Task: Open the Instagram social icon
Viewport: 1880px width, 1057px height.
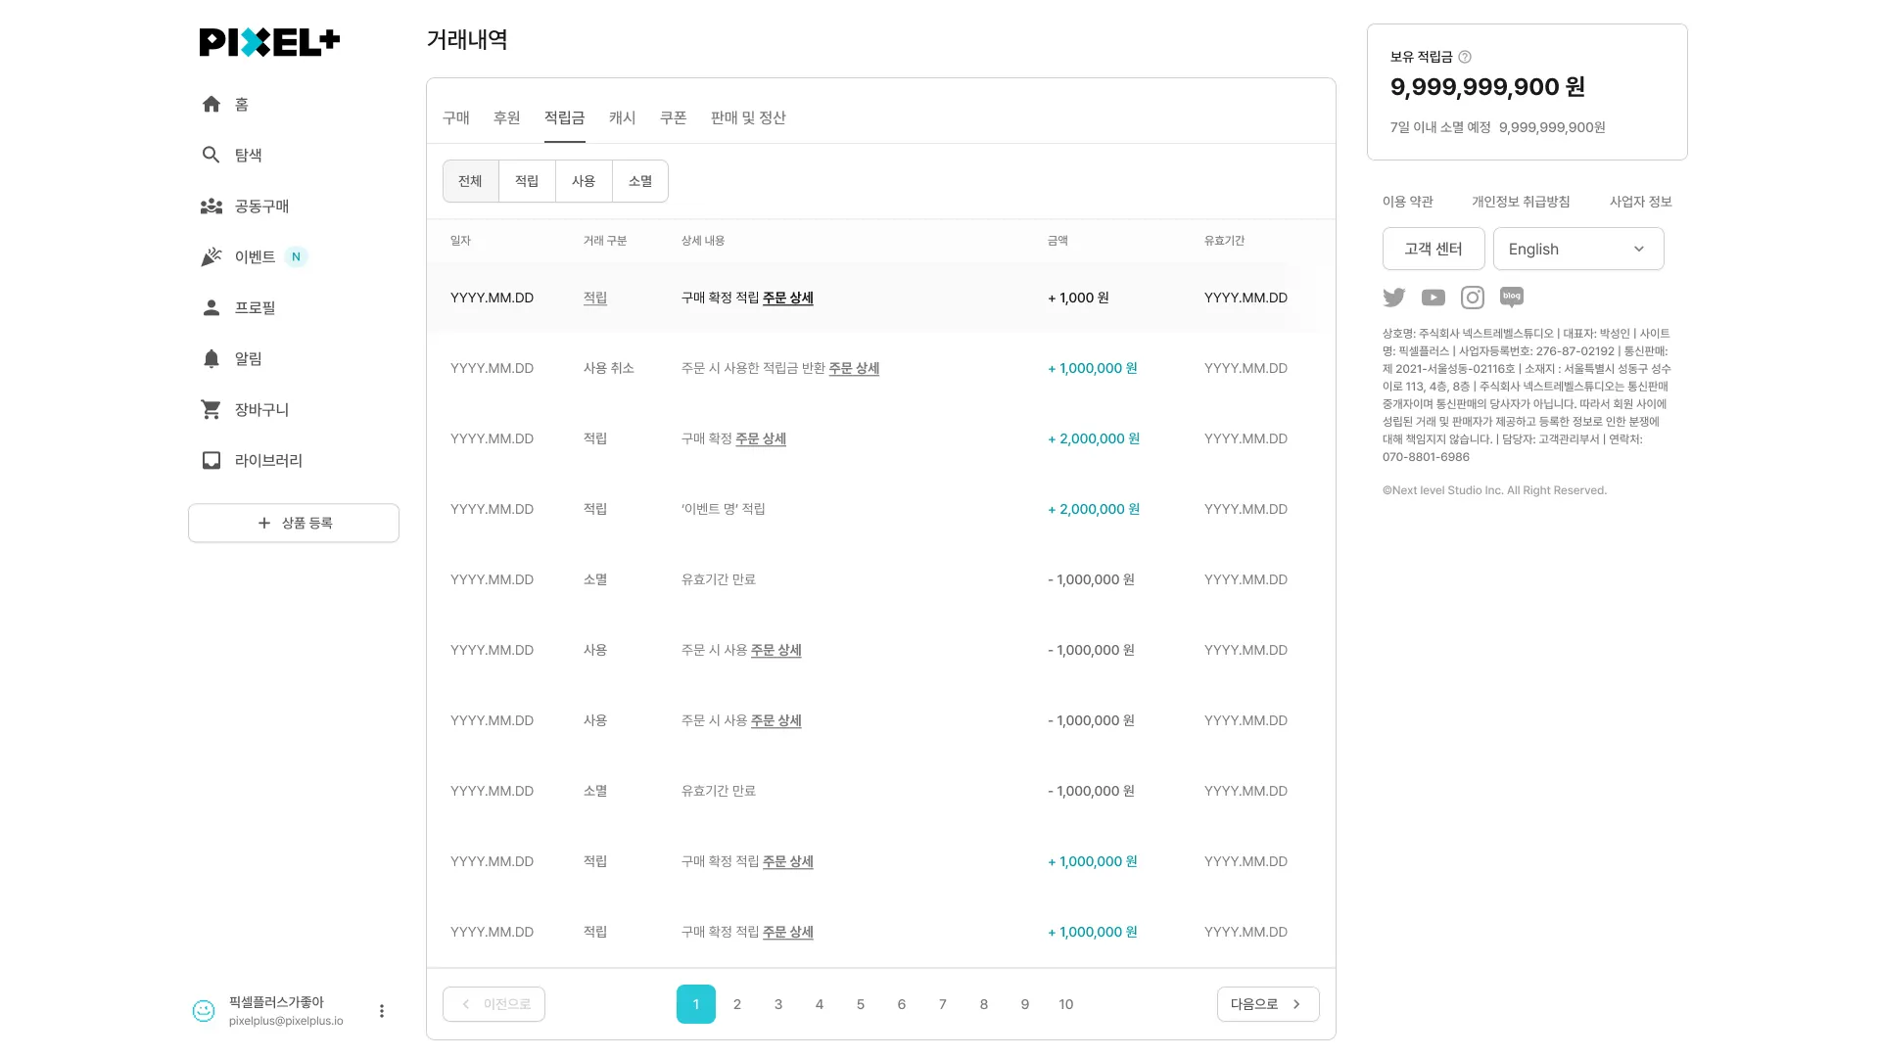Action: (1472, 298)
